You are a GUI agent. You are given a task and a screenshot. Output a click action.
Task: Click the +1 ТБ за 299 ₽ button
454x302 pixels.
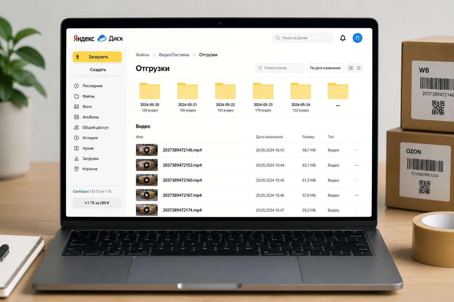[x=97, y=203]
